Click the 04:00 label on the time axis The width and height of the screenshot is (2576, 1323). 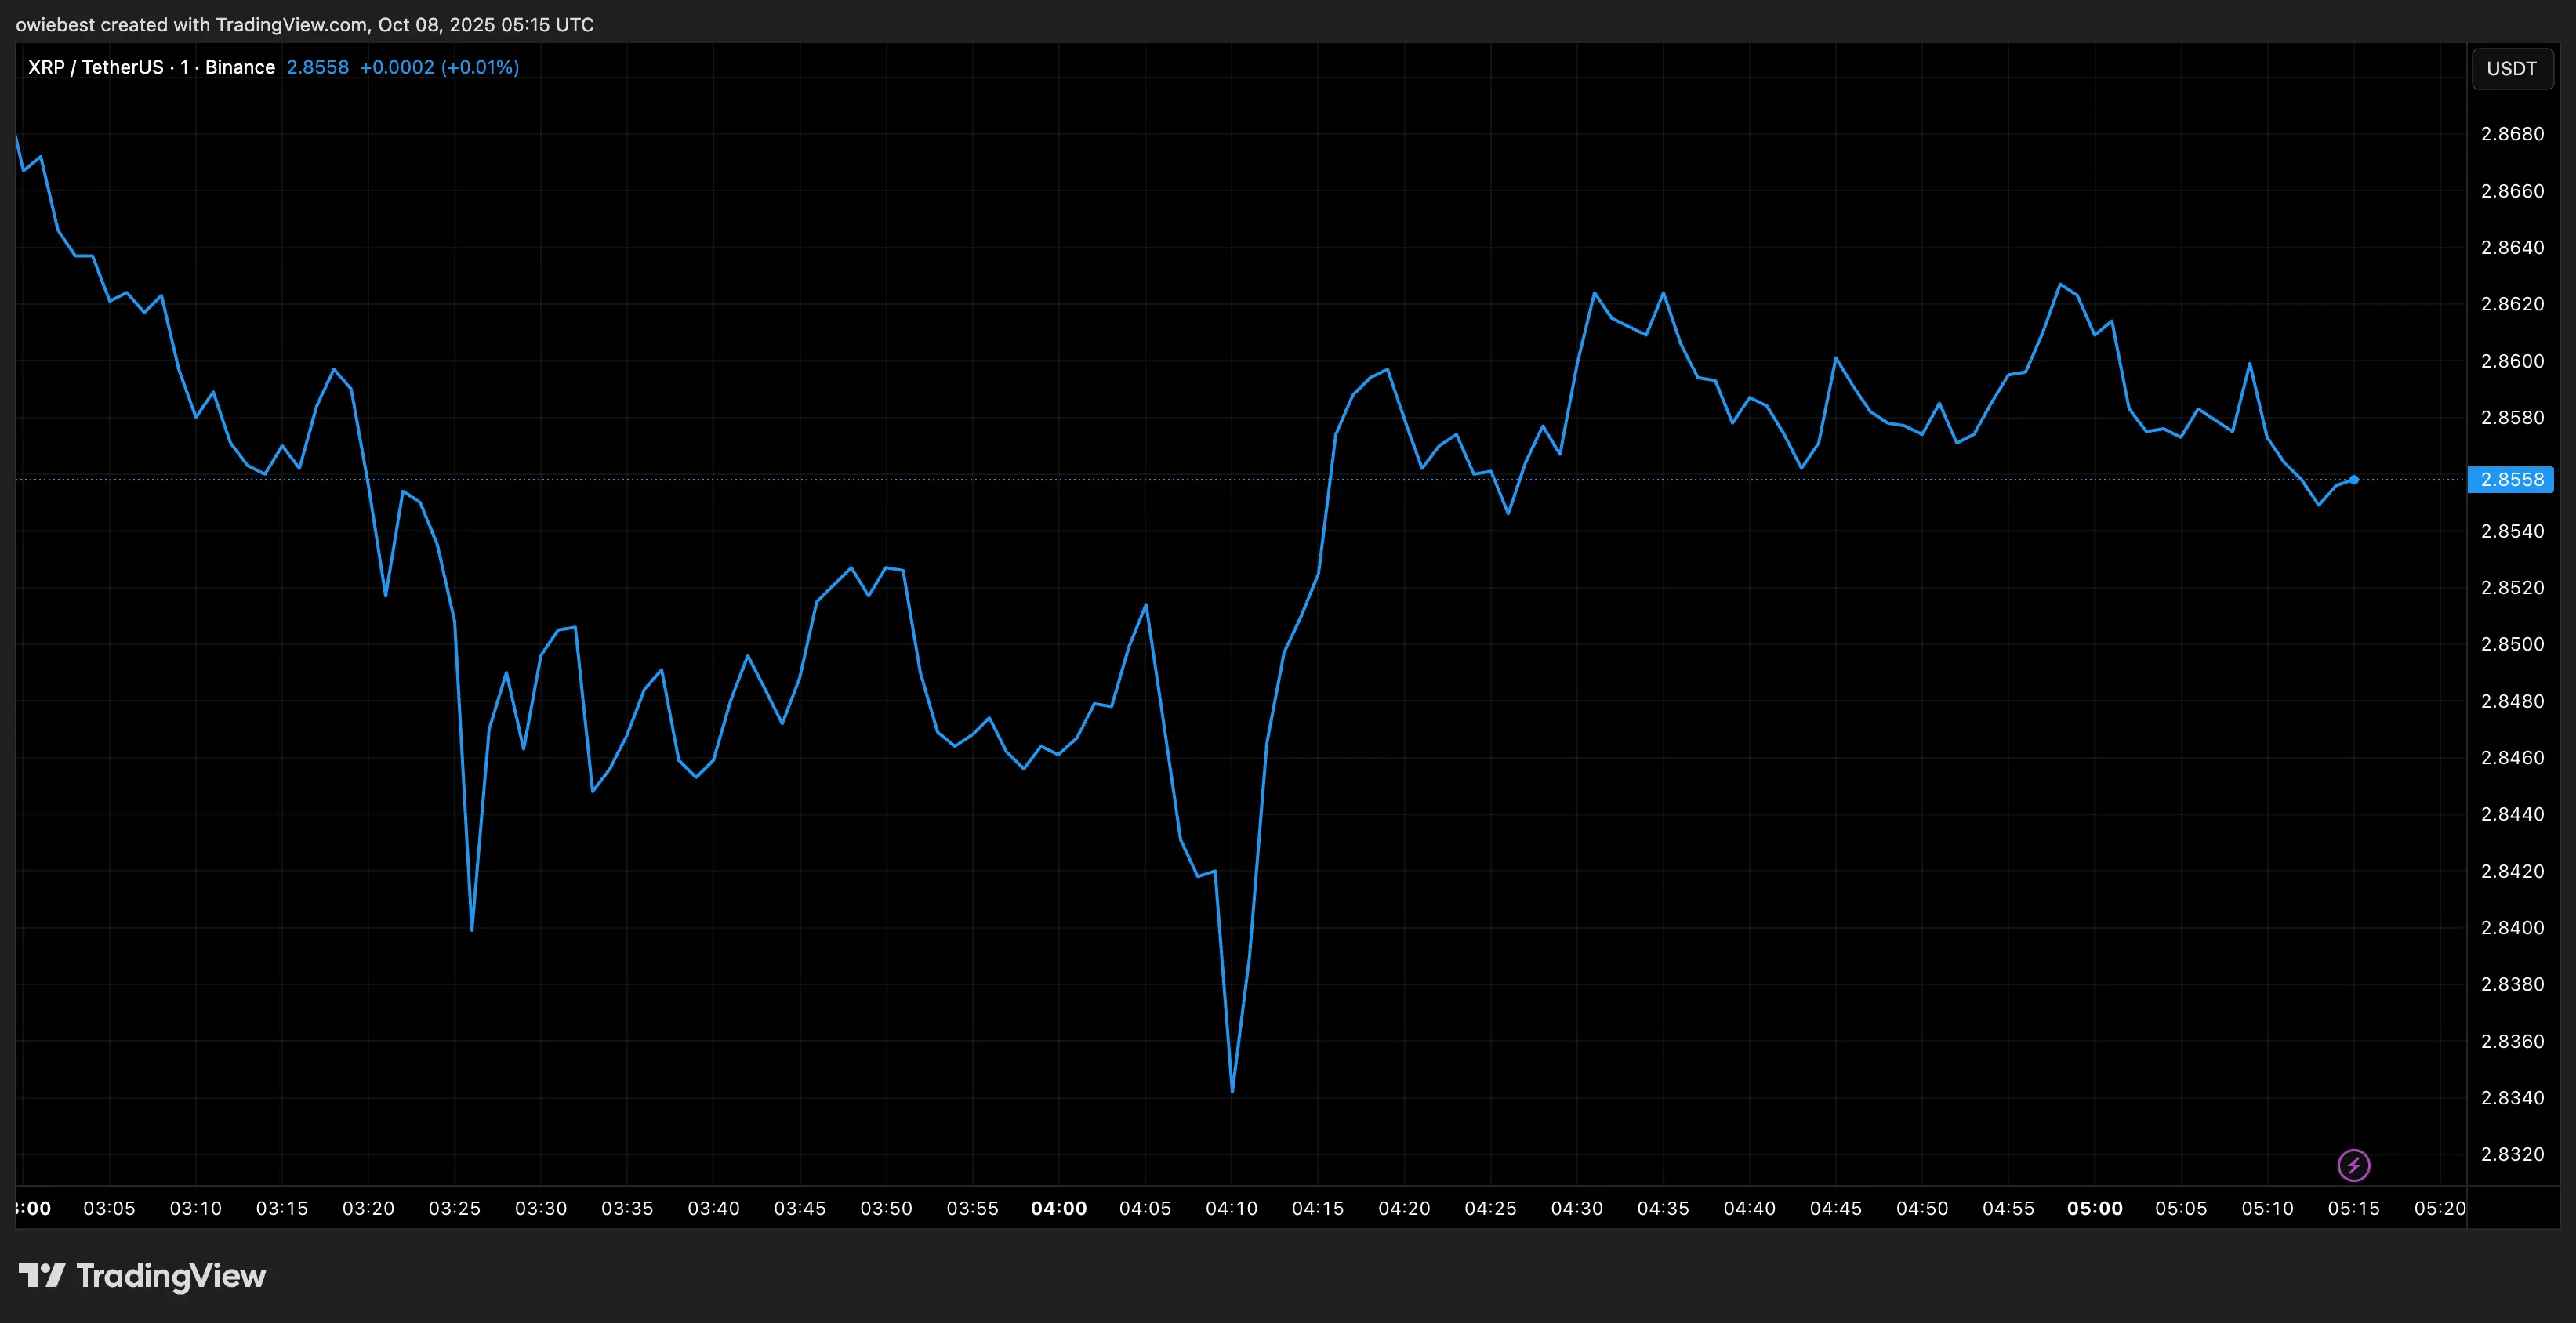(x=1058, y=1208)
